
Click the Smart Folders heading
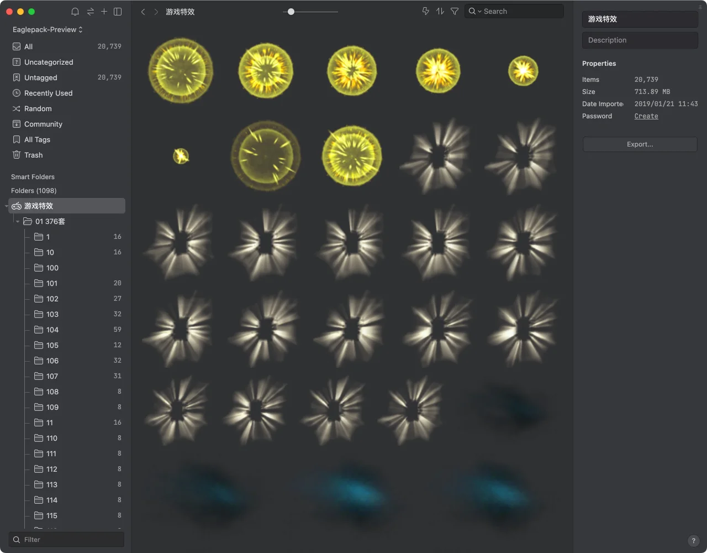click(x=33, y=177)
